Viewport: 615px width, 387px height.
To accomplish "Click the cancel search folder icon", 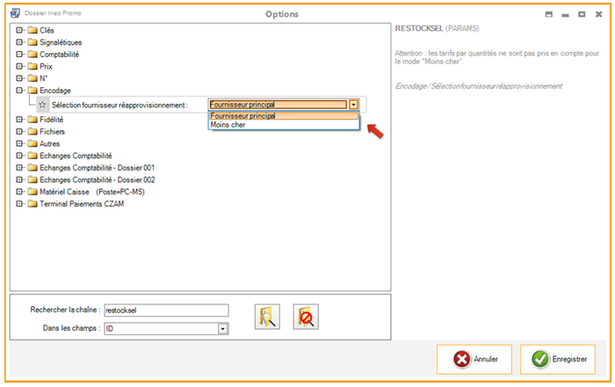I will (306, 317).
